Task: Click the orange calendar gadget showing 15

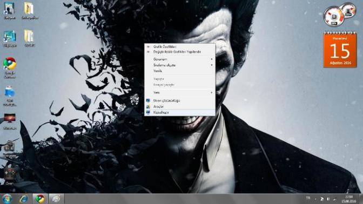Action: pos(340,50)
